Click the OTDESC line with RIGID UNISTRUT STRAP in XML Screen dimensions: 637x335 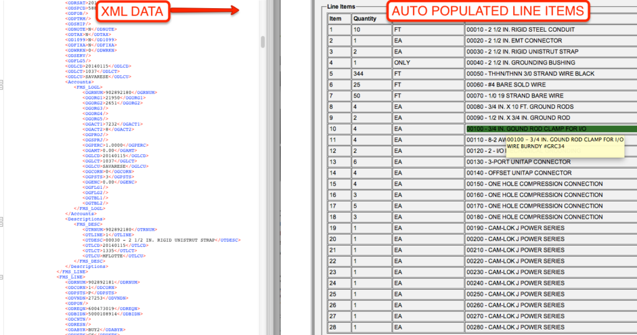click(161, 240)
